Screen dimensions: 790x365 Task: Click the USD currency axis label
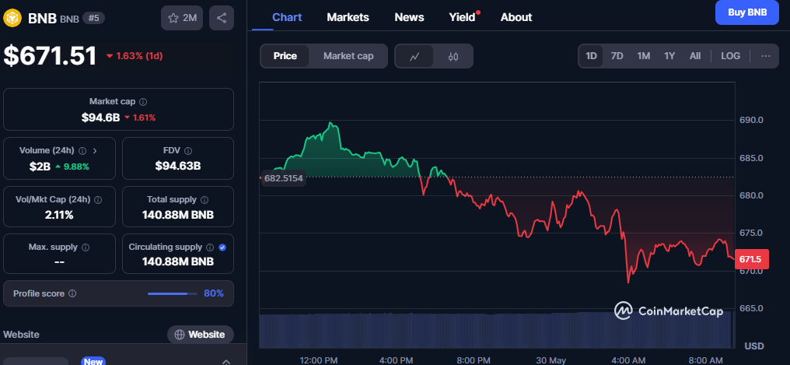[753, 346]
